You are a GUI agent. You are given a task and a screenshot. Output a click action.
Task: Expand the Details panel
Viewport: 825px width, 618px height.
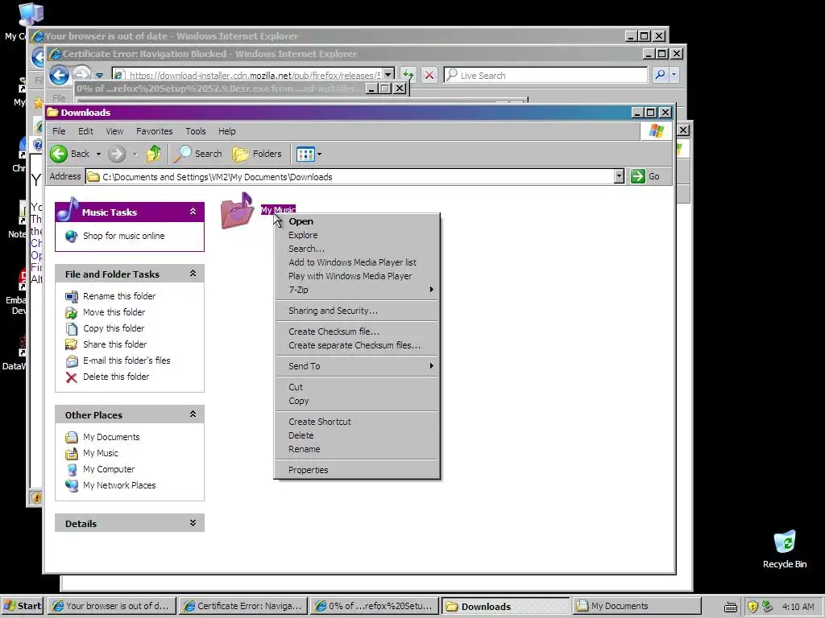click(x=193, y=523)
